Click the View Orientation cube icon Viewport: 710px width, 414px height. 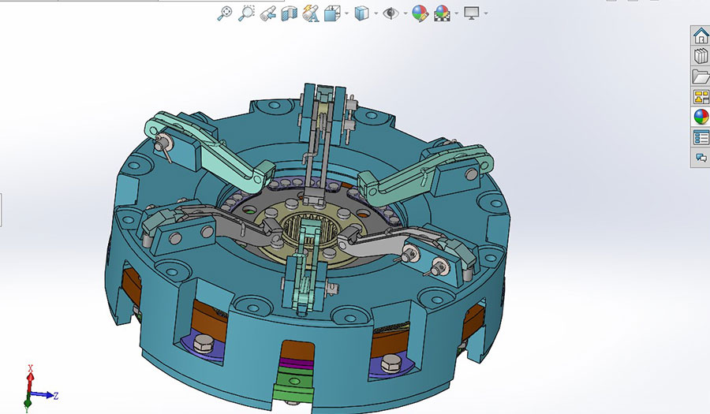[332, 13]
